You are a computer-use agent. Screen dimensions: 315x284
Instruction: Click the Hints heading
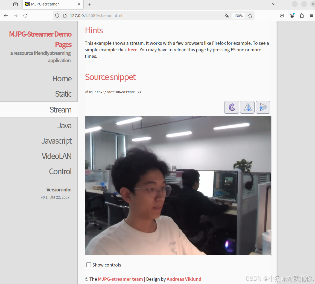[x=94, y=31]
